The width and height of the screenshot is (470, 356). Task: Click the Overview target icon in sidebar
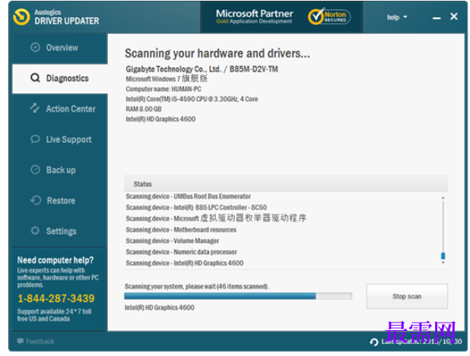point(36,48)
